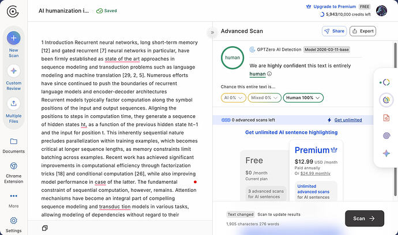The image size is (398, 235).
Task: Click the $24.99 monthly link
Action: (316, 173)
